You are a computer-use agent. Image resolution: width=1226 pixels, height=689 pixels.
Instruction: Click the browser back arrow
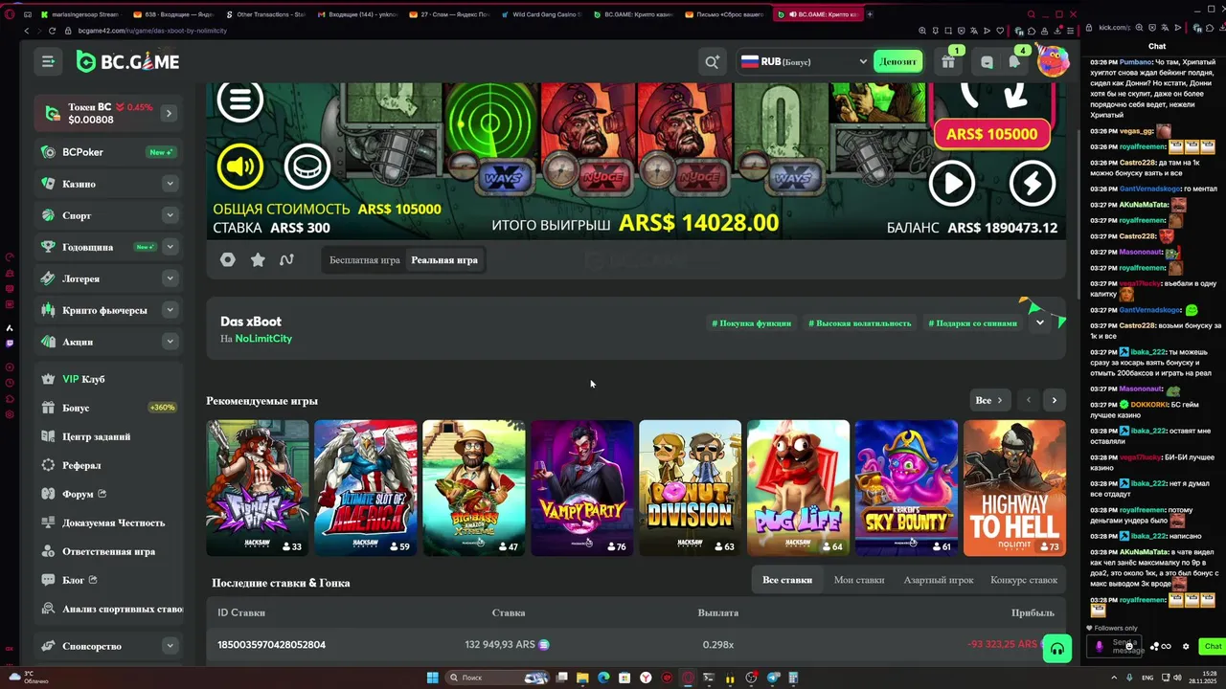tap(26, 31)
